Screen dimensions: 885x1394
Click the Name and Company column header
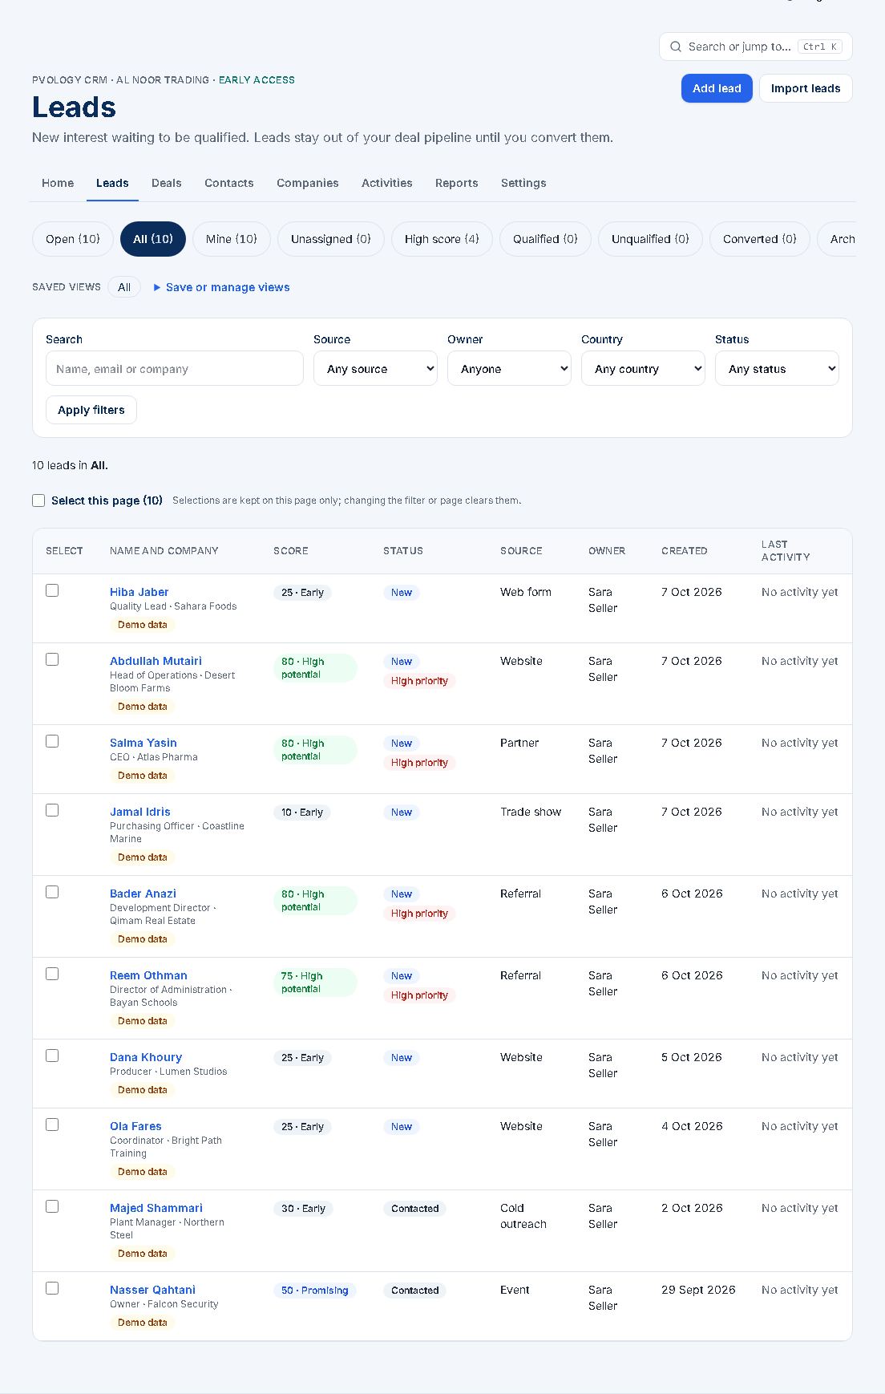[164, 551]
